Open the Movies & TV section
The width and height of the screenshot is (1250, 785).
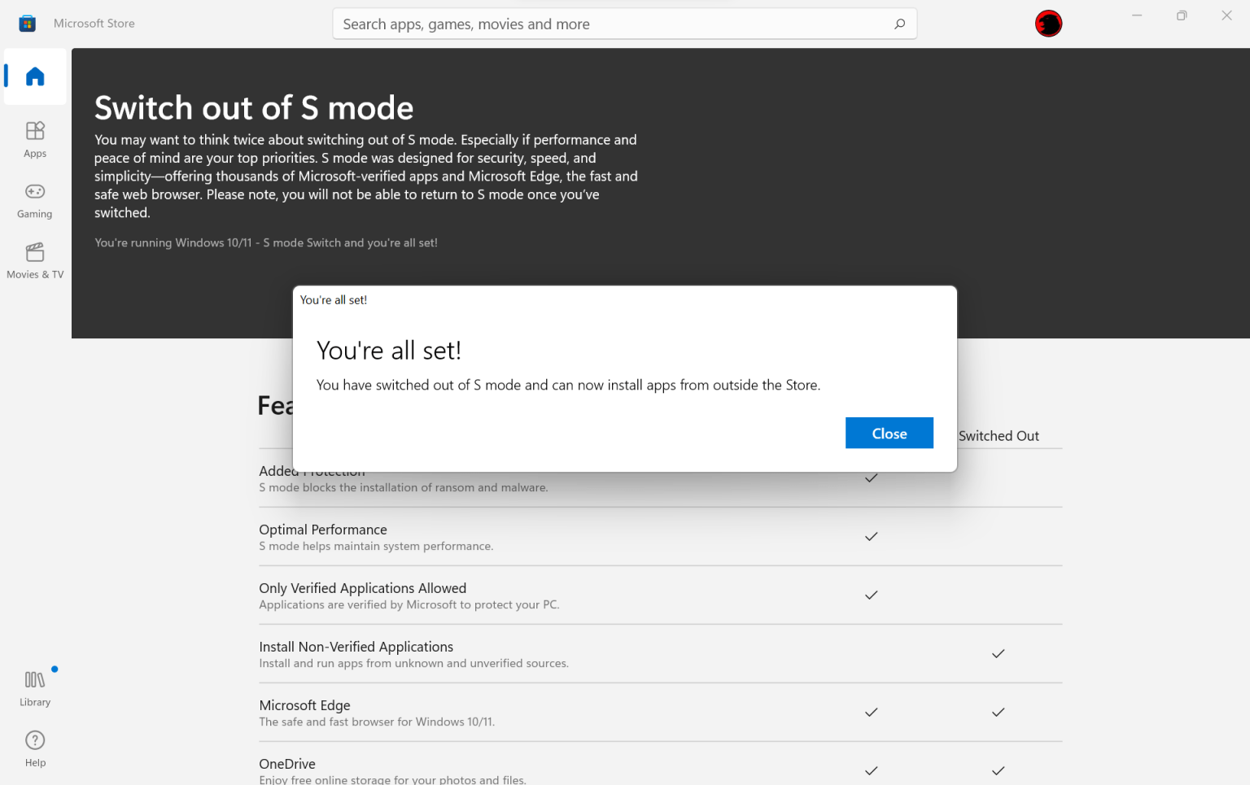click(34, 260)
